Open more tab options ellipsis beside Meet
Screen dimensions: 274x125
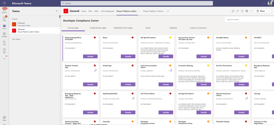(251, 11)
